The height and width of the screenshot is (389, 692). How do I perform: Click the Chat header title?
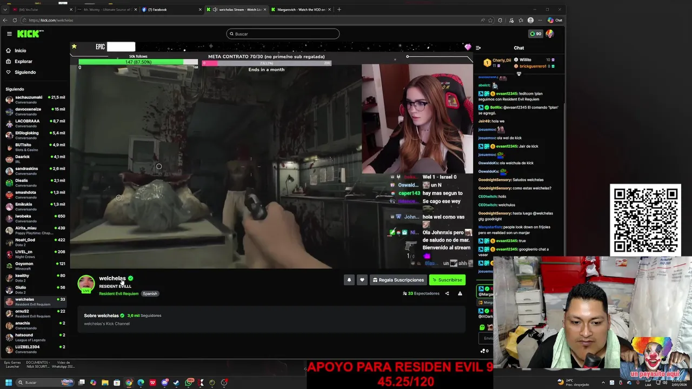518,48
